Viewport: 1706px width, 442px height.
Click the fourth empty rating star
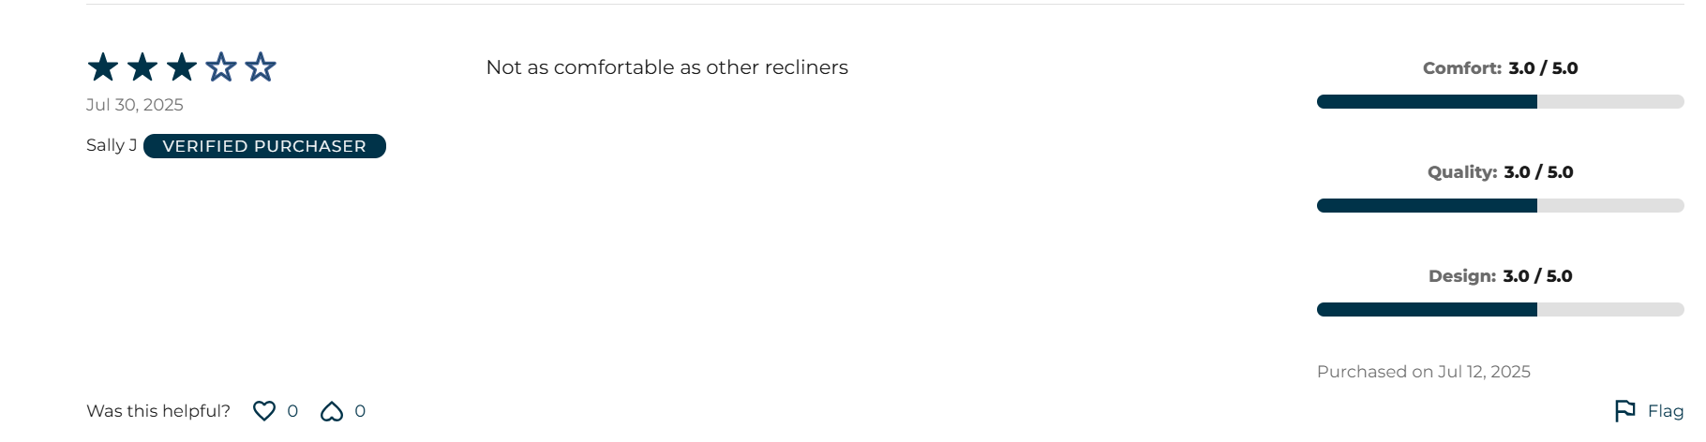(221, 67)
